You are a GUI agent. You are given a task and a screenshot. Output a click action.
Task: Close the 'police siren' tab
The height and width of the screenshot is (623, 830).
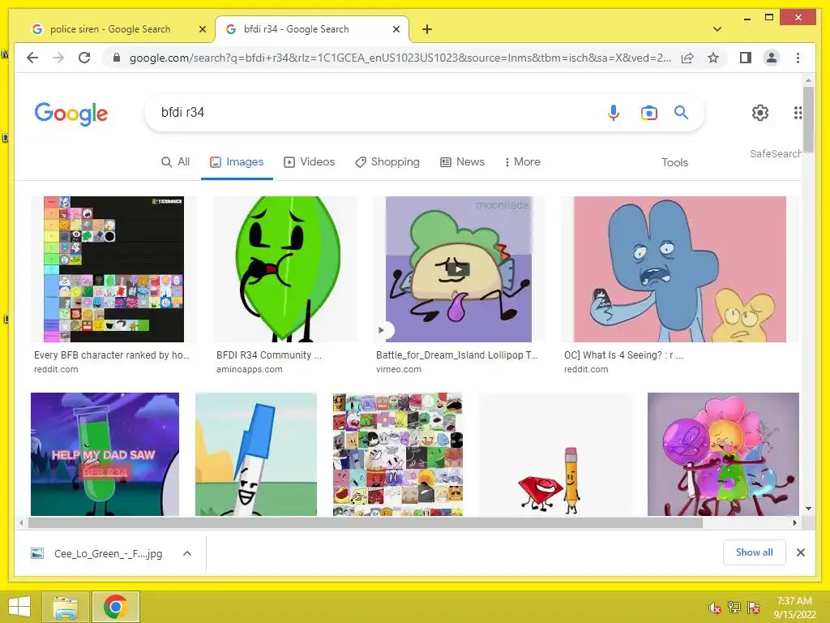point(202,30)
